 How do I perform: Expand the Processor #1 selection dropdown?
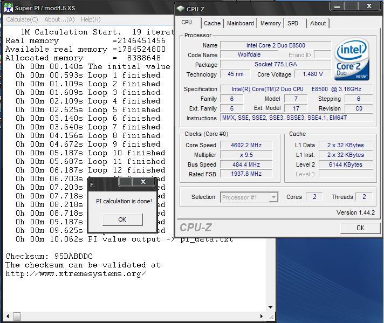pos(249,197)
